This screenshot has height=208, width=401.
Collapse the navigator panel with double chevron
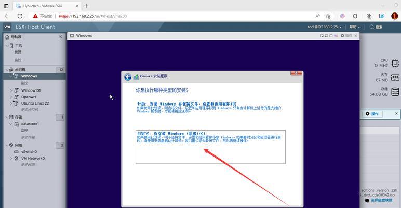pyautogui.click(x=60, y=36)
